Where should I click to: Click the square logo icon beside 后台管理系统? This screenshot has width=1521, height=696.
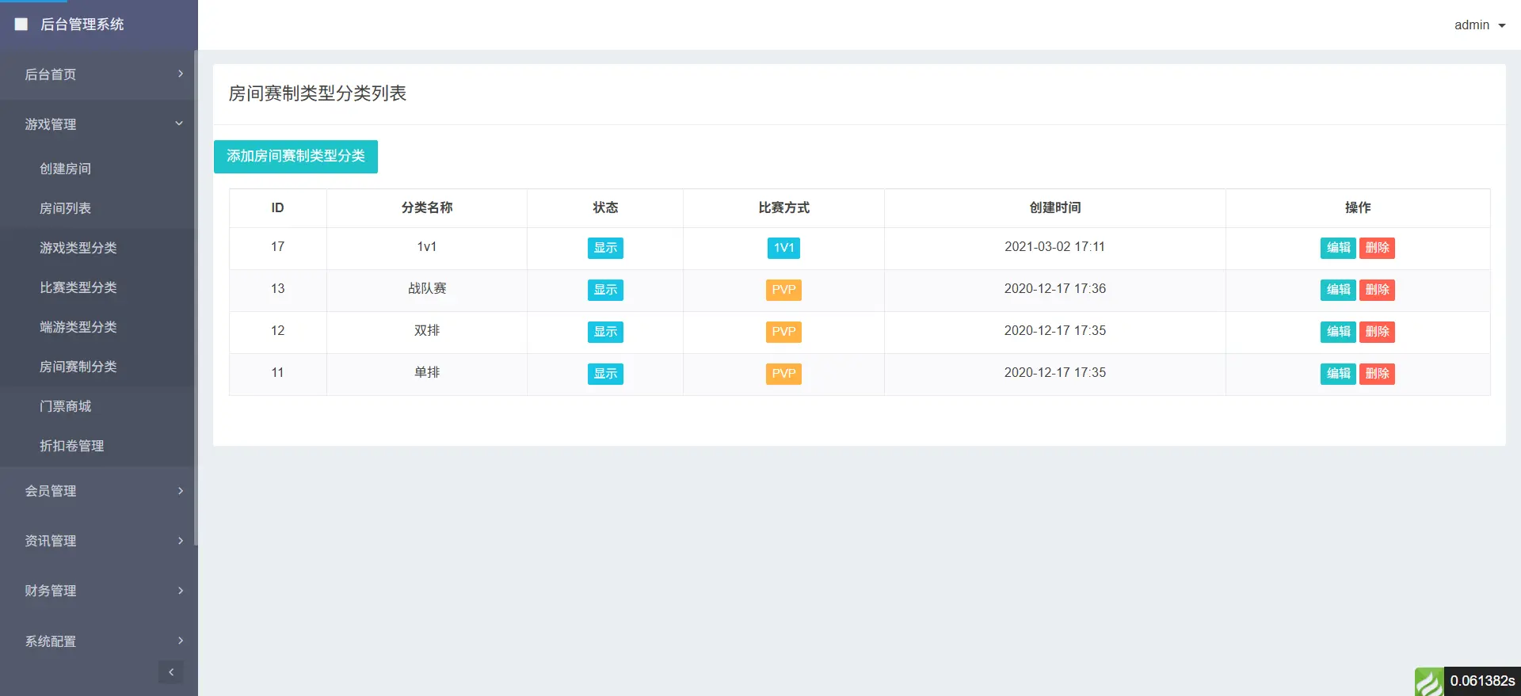pos(21,25)
